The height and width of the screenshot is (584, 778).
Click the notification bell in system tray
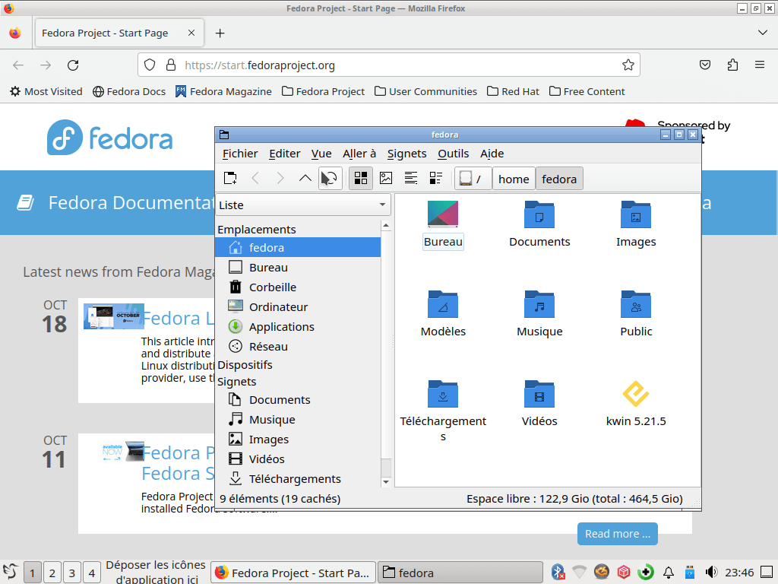pos(669,573)
